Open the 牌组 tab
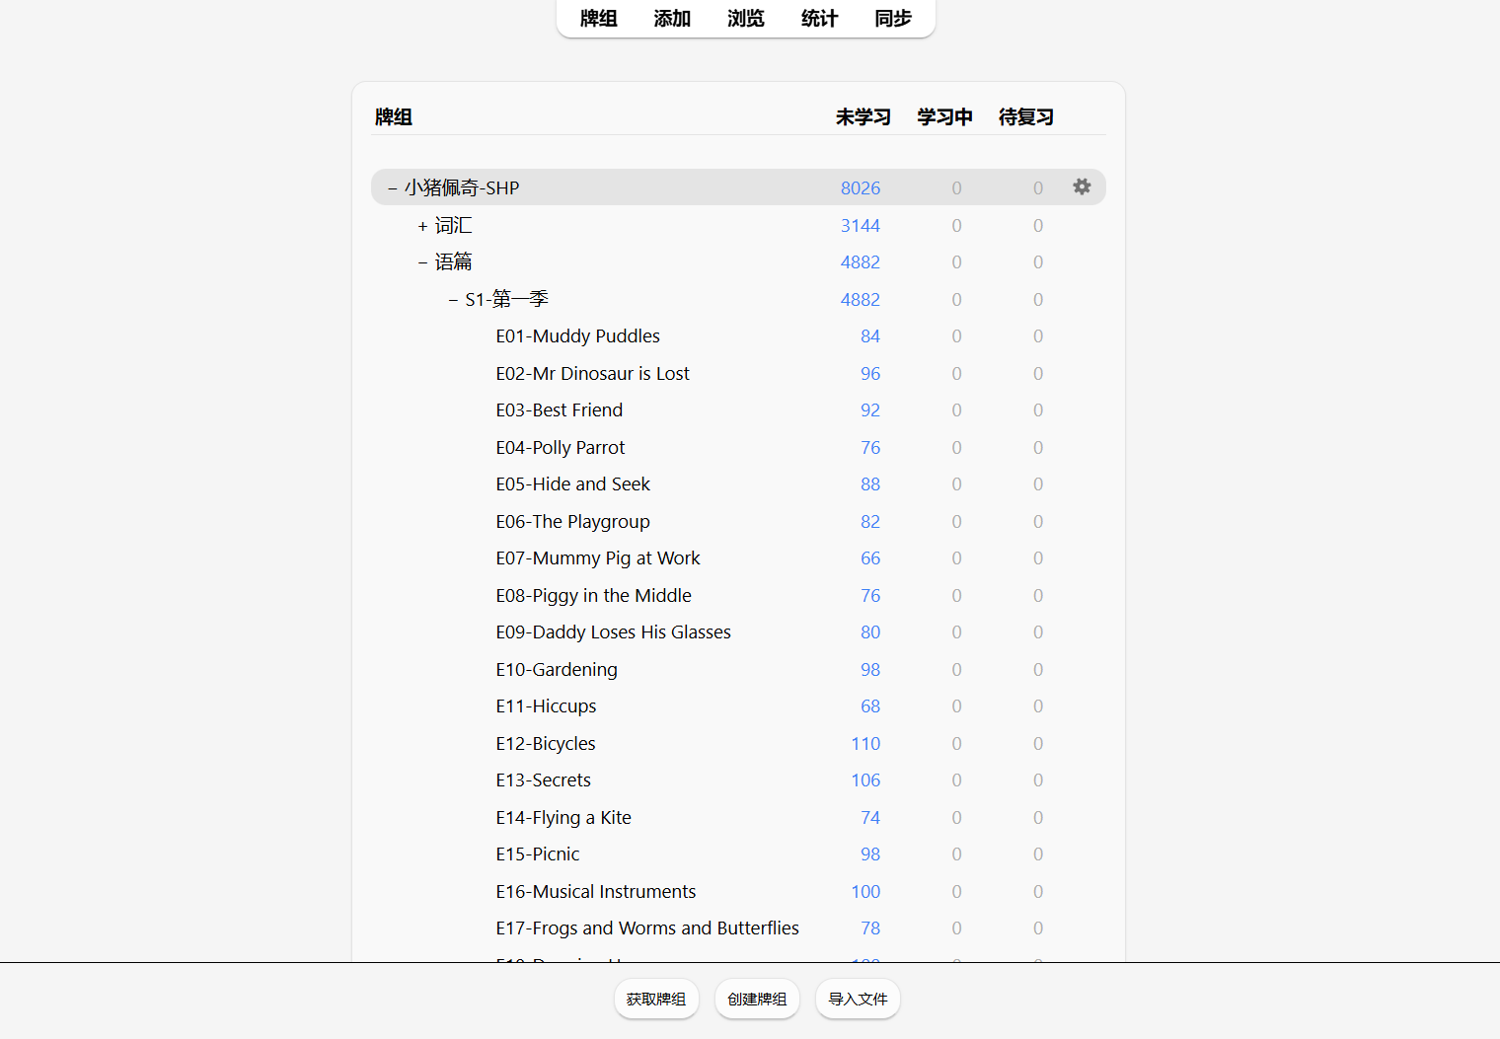Image resolution: width=1500 pixels, height=1039 pixels. (x=598, y=19)
